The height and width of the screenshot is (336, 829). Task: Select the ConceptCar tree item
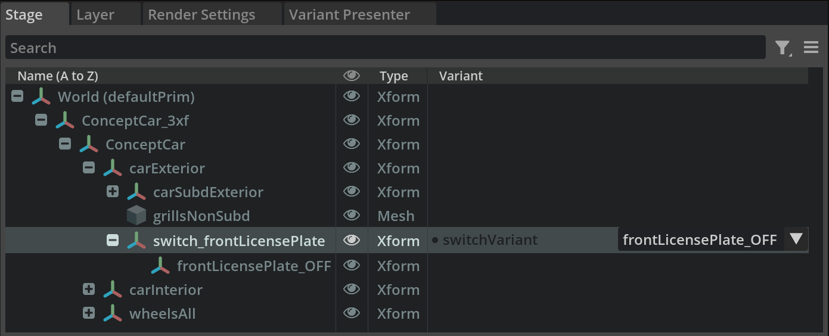click(145, 145)
